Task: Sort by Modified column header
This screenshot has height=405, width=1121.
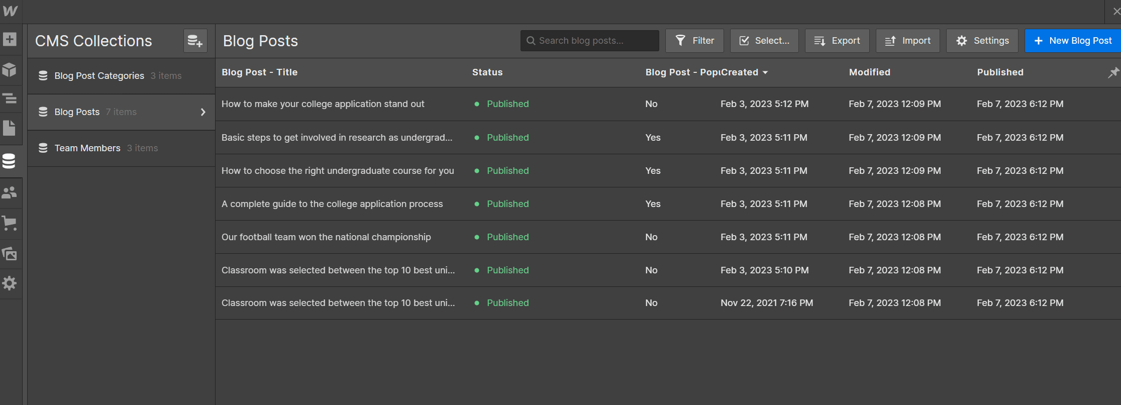Action: pyautogui.click(x=870, y=72)
